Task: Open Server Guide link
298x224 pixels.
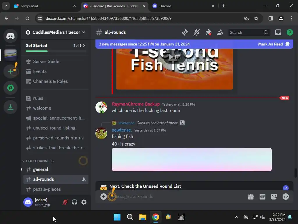Action: [x=56, y=61]
